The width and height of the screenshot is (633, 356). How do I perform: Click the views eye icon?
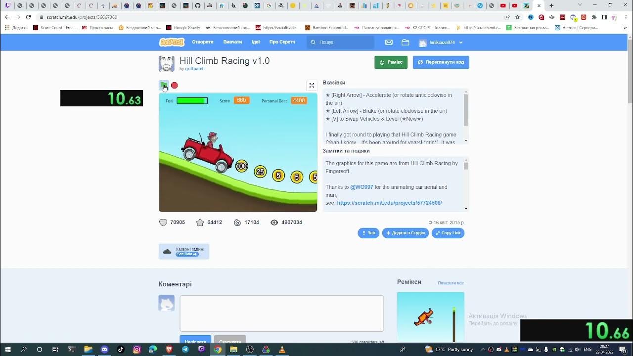point(274,222)
